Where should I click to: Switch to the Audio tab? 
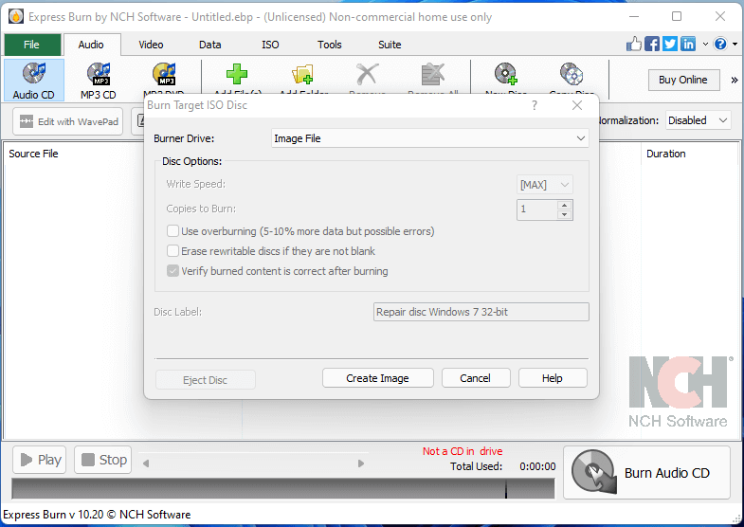click(91, 45)
